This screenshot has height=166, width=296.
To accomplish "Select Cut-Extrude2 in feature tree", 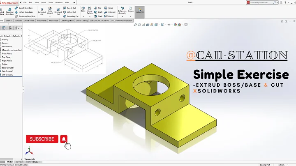I will click(7, 75).
